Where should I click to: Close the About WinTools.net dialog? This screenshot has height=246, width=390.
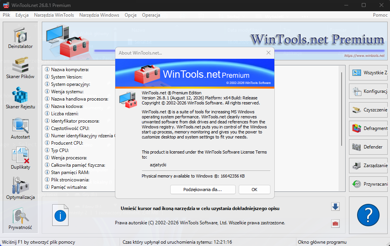click(x=269, y=53)
